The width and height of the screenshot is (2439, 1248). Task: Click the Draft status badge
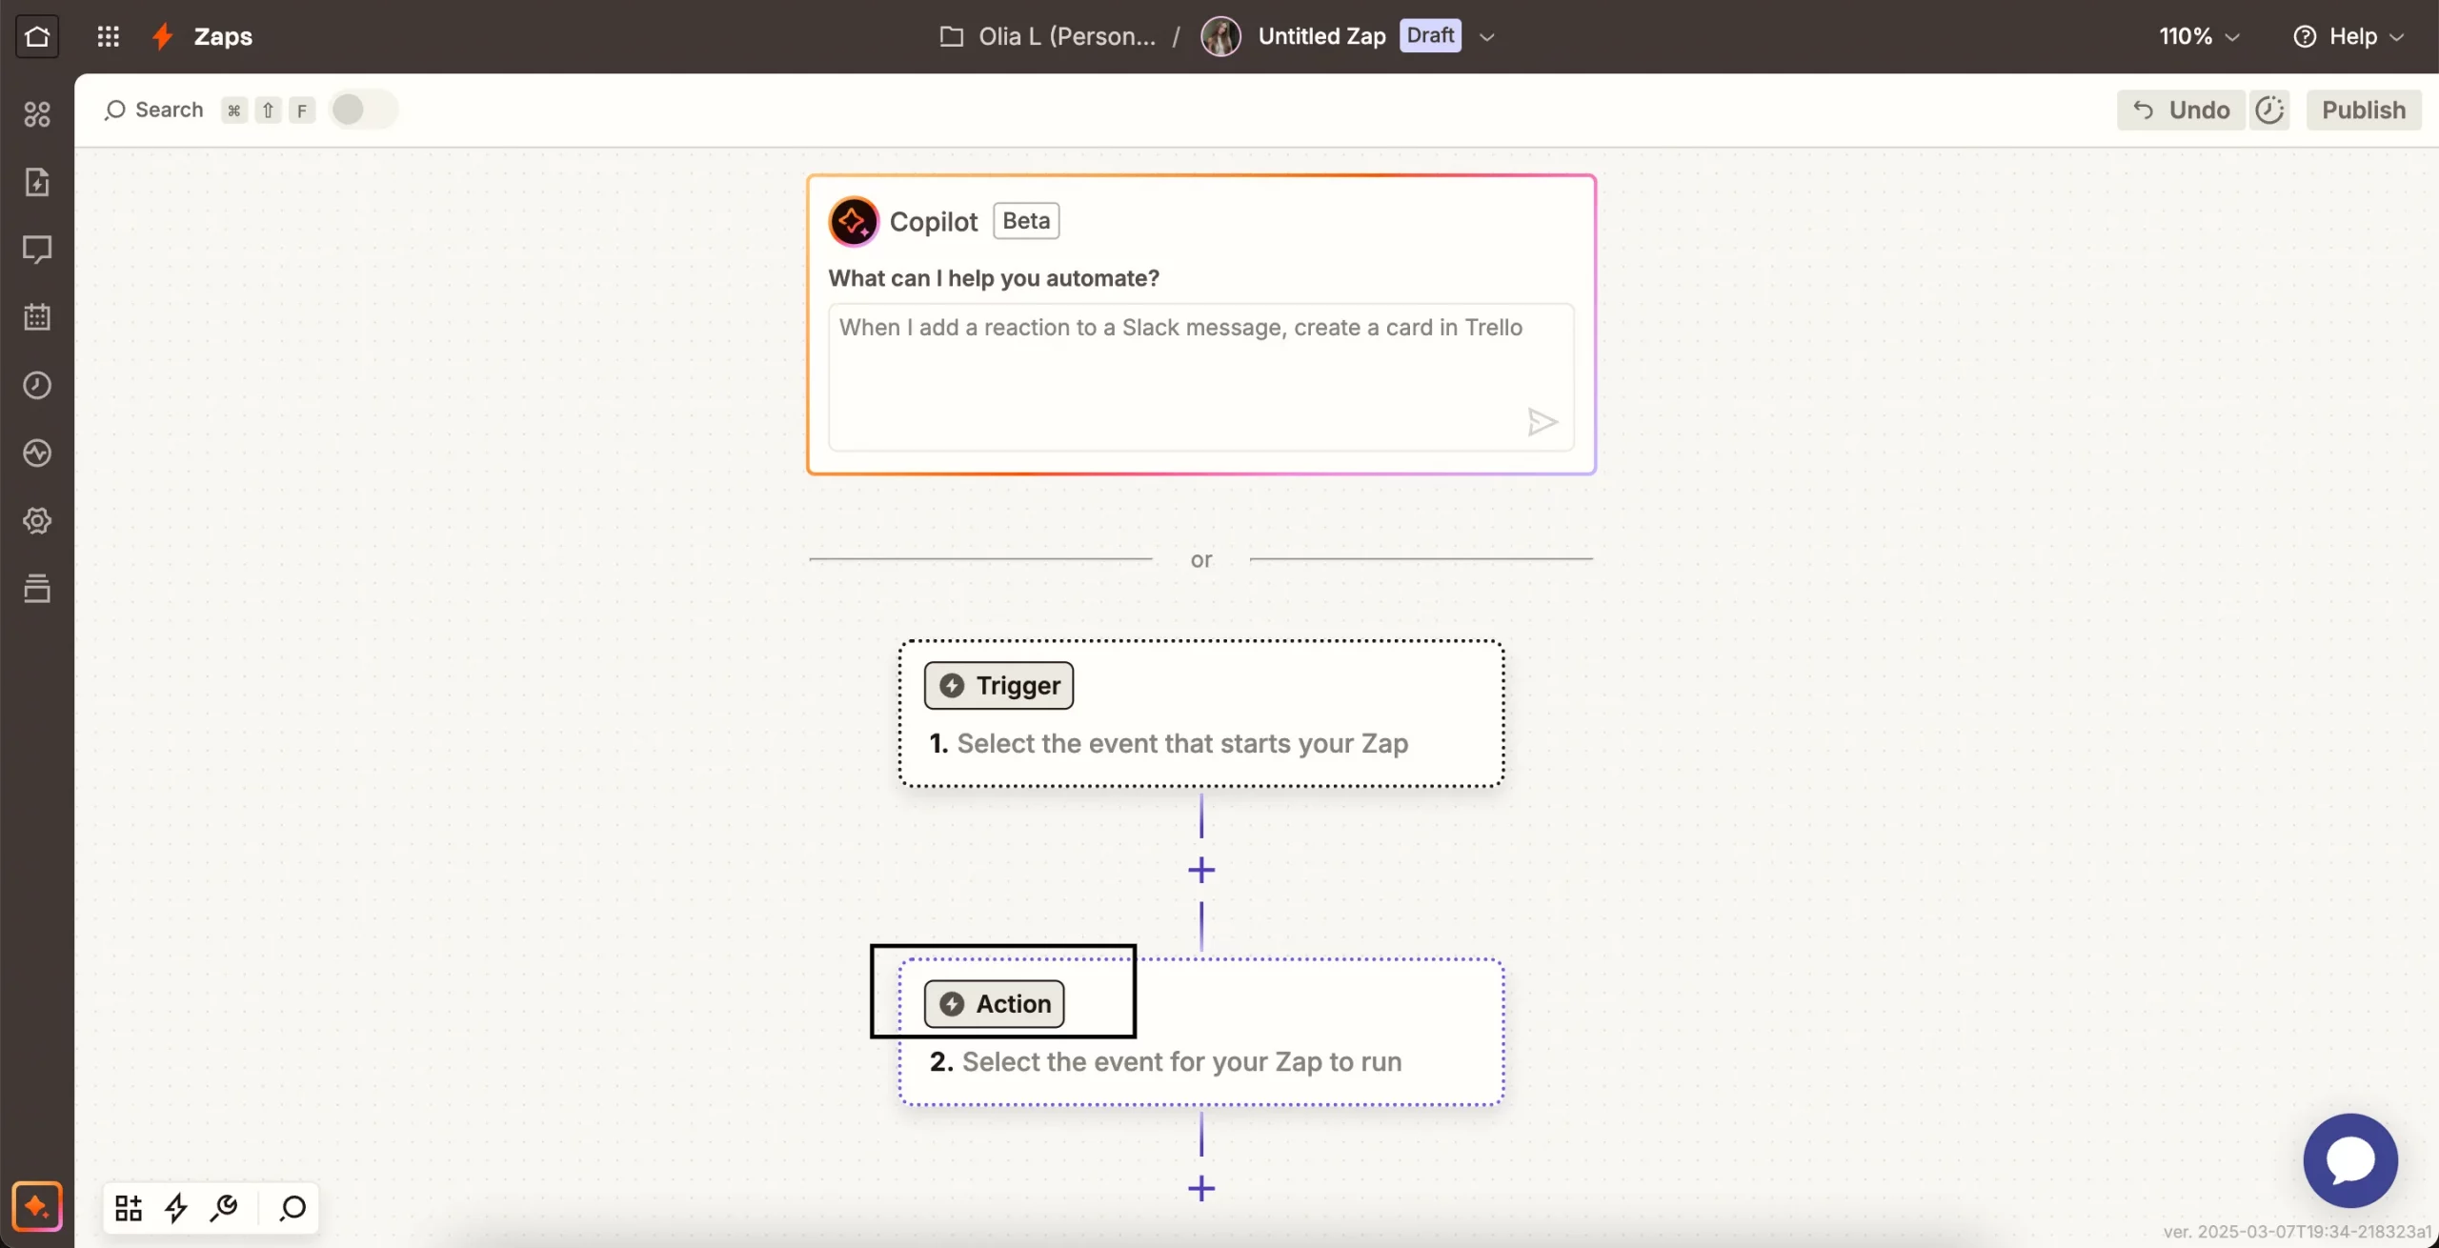tap(1430, 35)
